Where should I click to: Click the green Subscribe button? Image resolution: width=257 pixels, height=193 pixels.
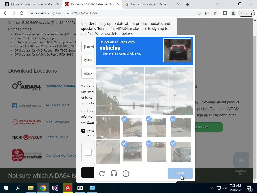tap(209, 127)
